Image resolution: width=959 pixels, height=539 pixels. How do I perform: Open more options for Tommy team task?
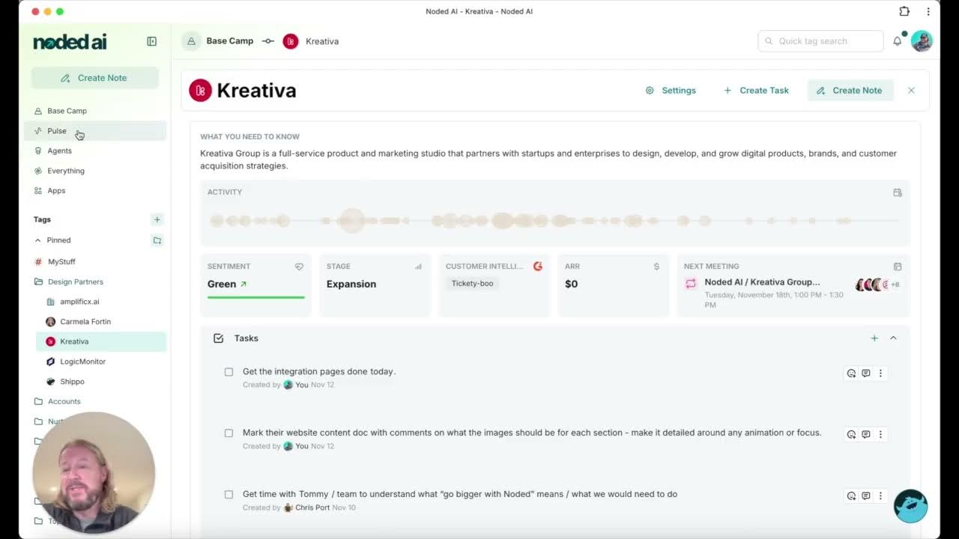pyautogui.click(x=880, y=496)
